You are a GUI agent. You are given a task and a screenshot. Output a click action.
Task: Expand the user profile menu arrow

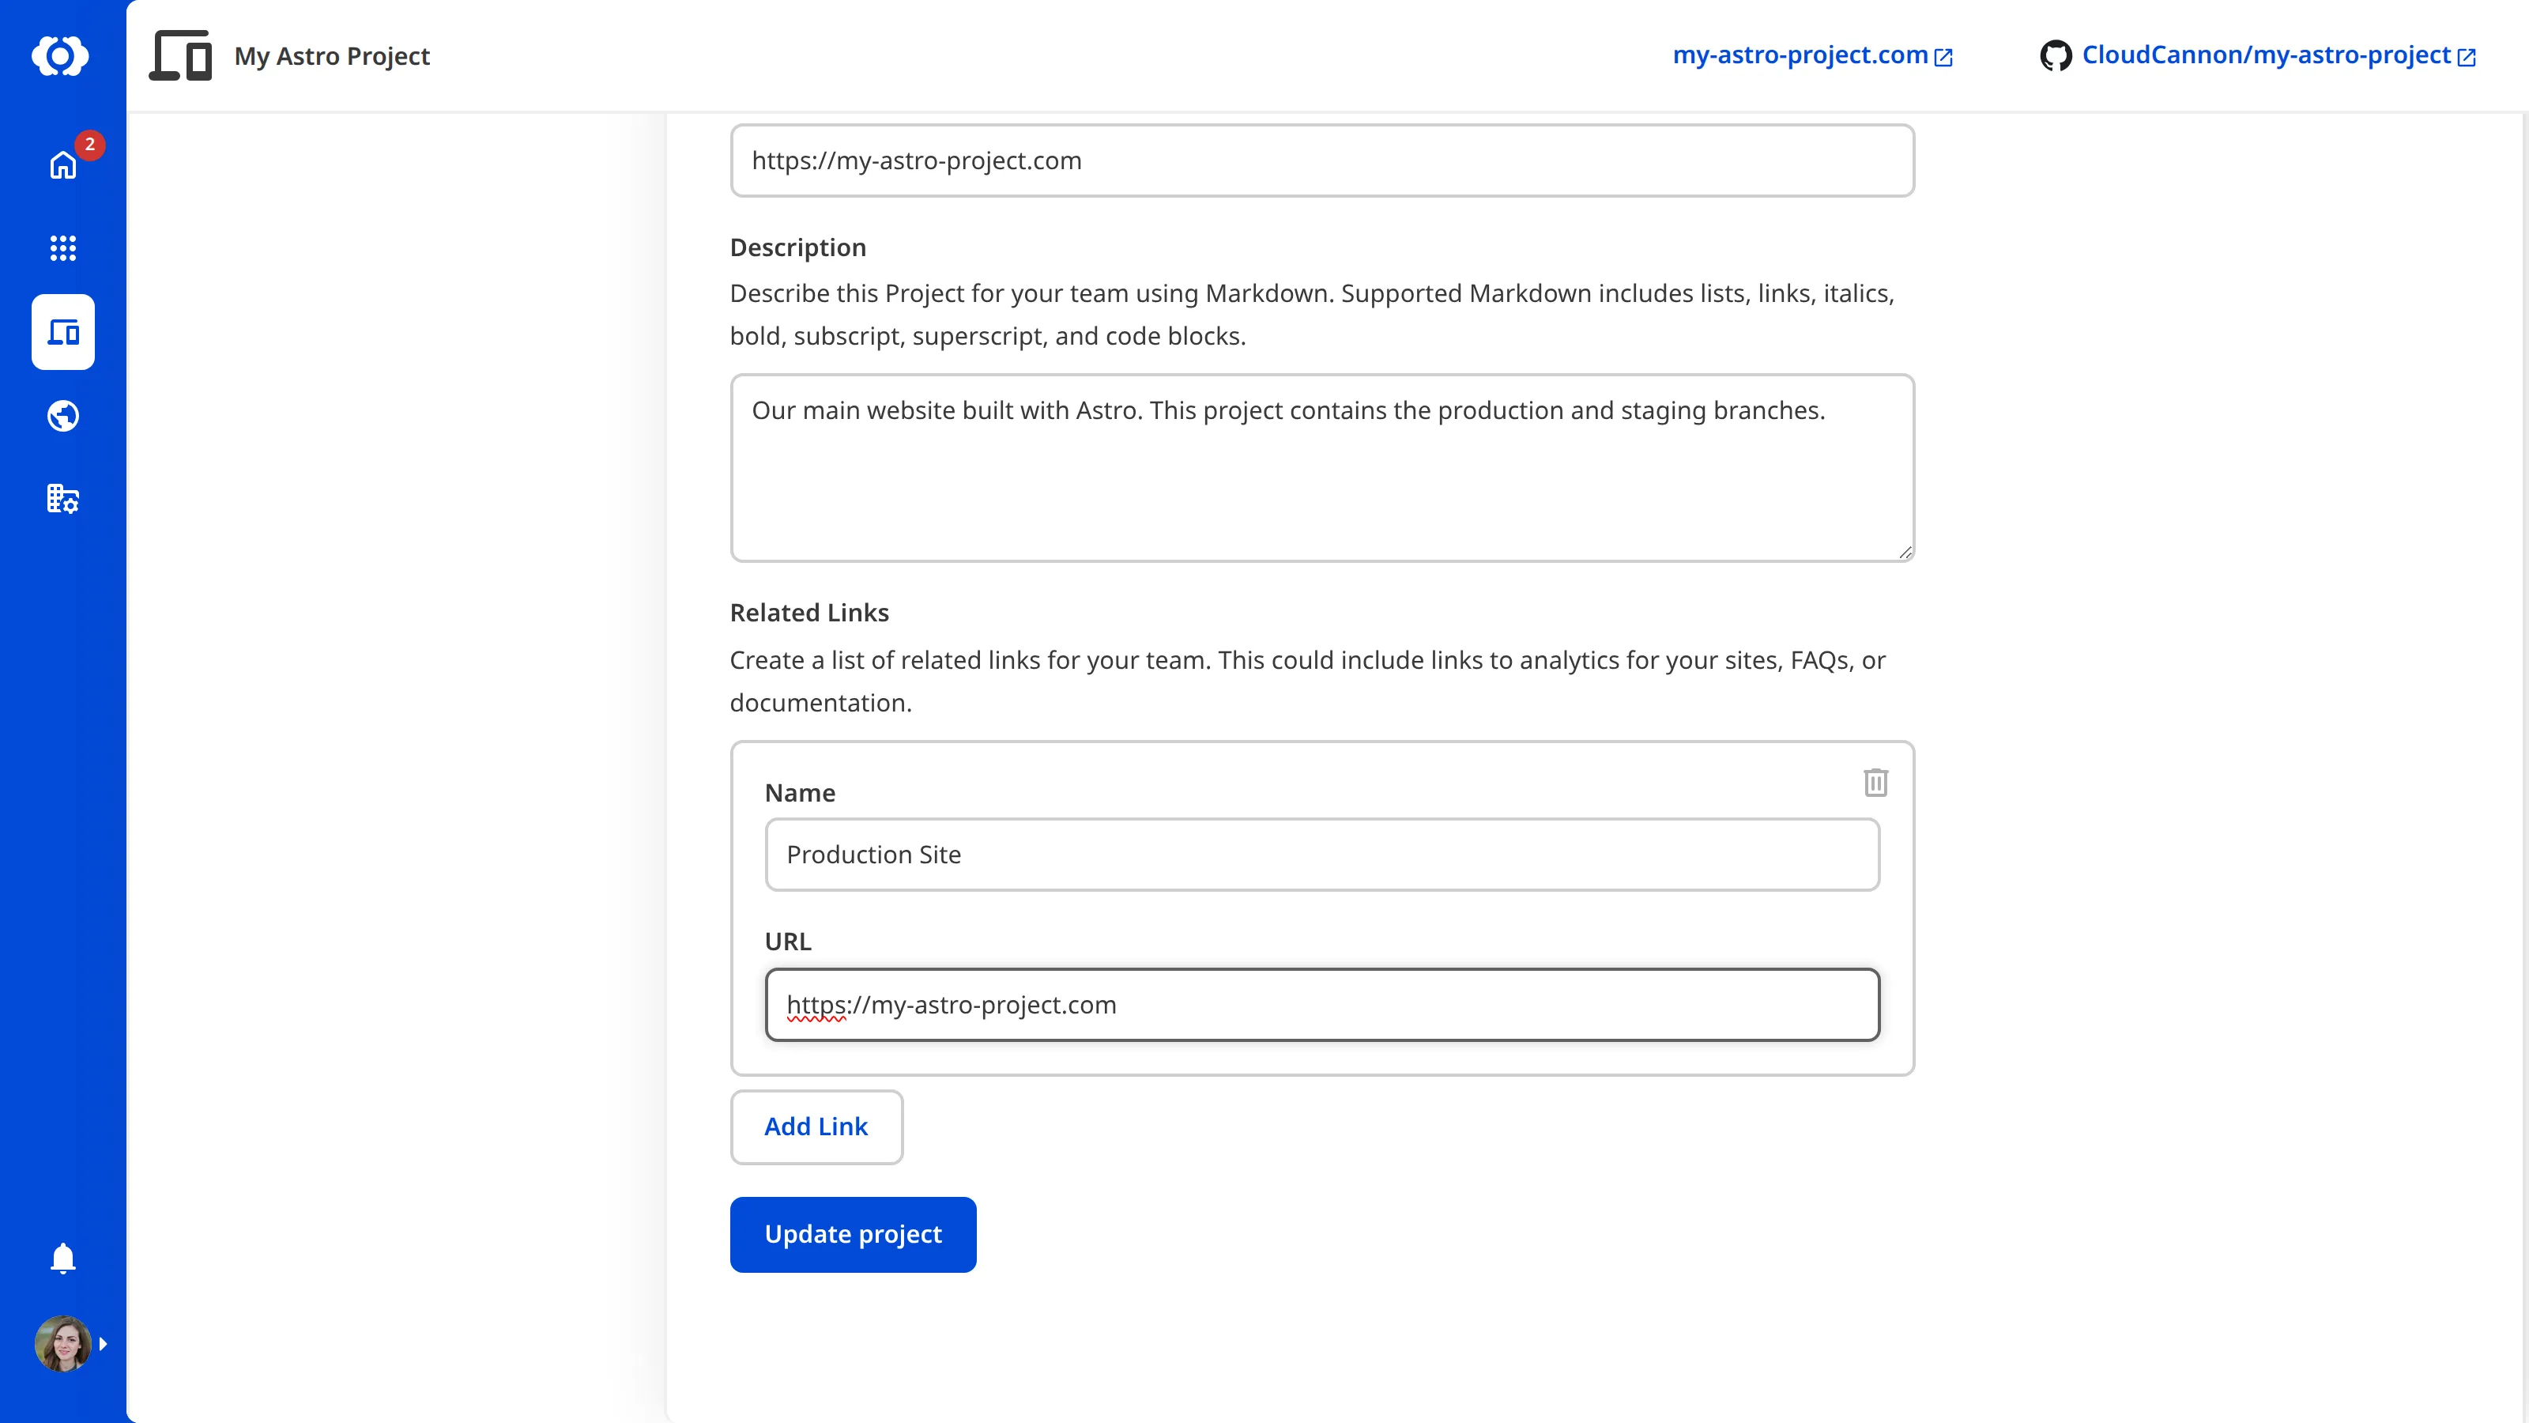click(x=104, y=1343)
